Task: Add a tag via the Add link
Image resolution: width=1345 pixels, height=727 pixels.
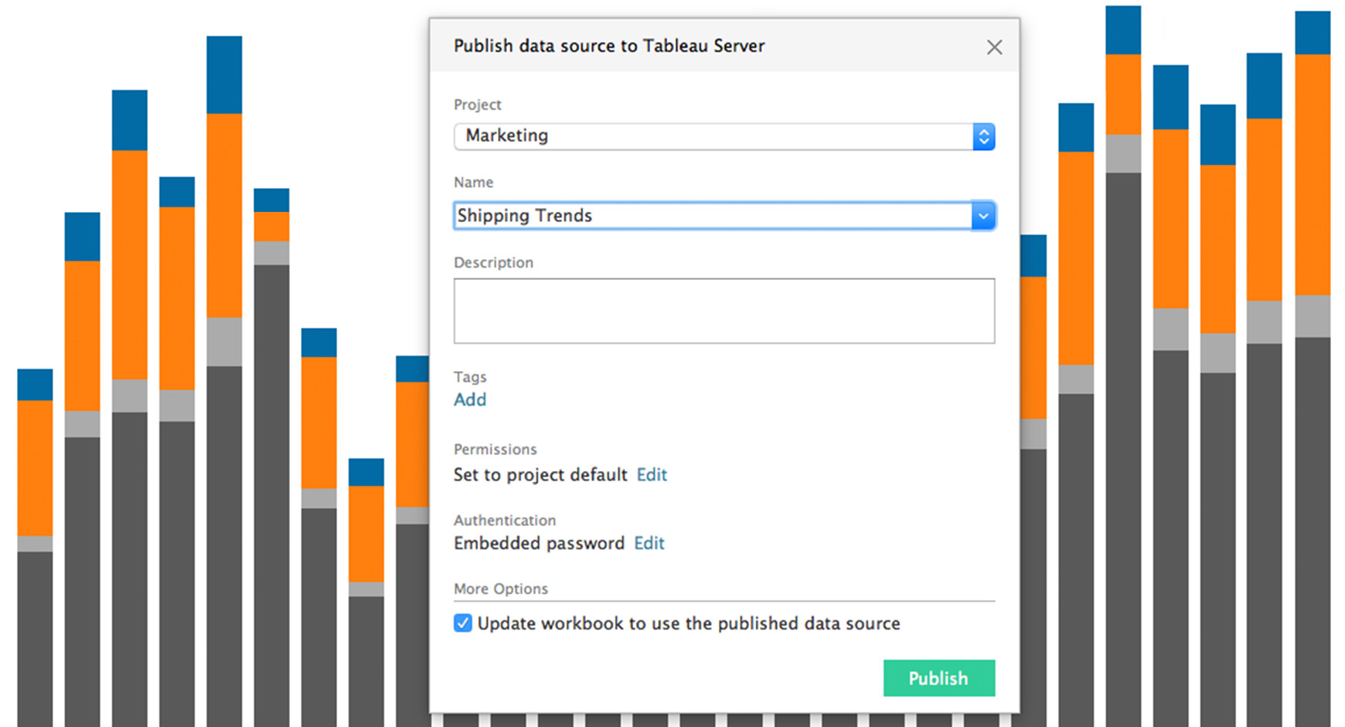Action: tap(470, 400)
